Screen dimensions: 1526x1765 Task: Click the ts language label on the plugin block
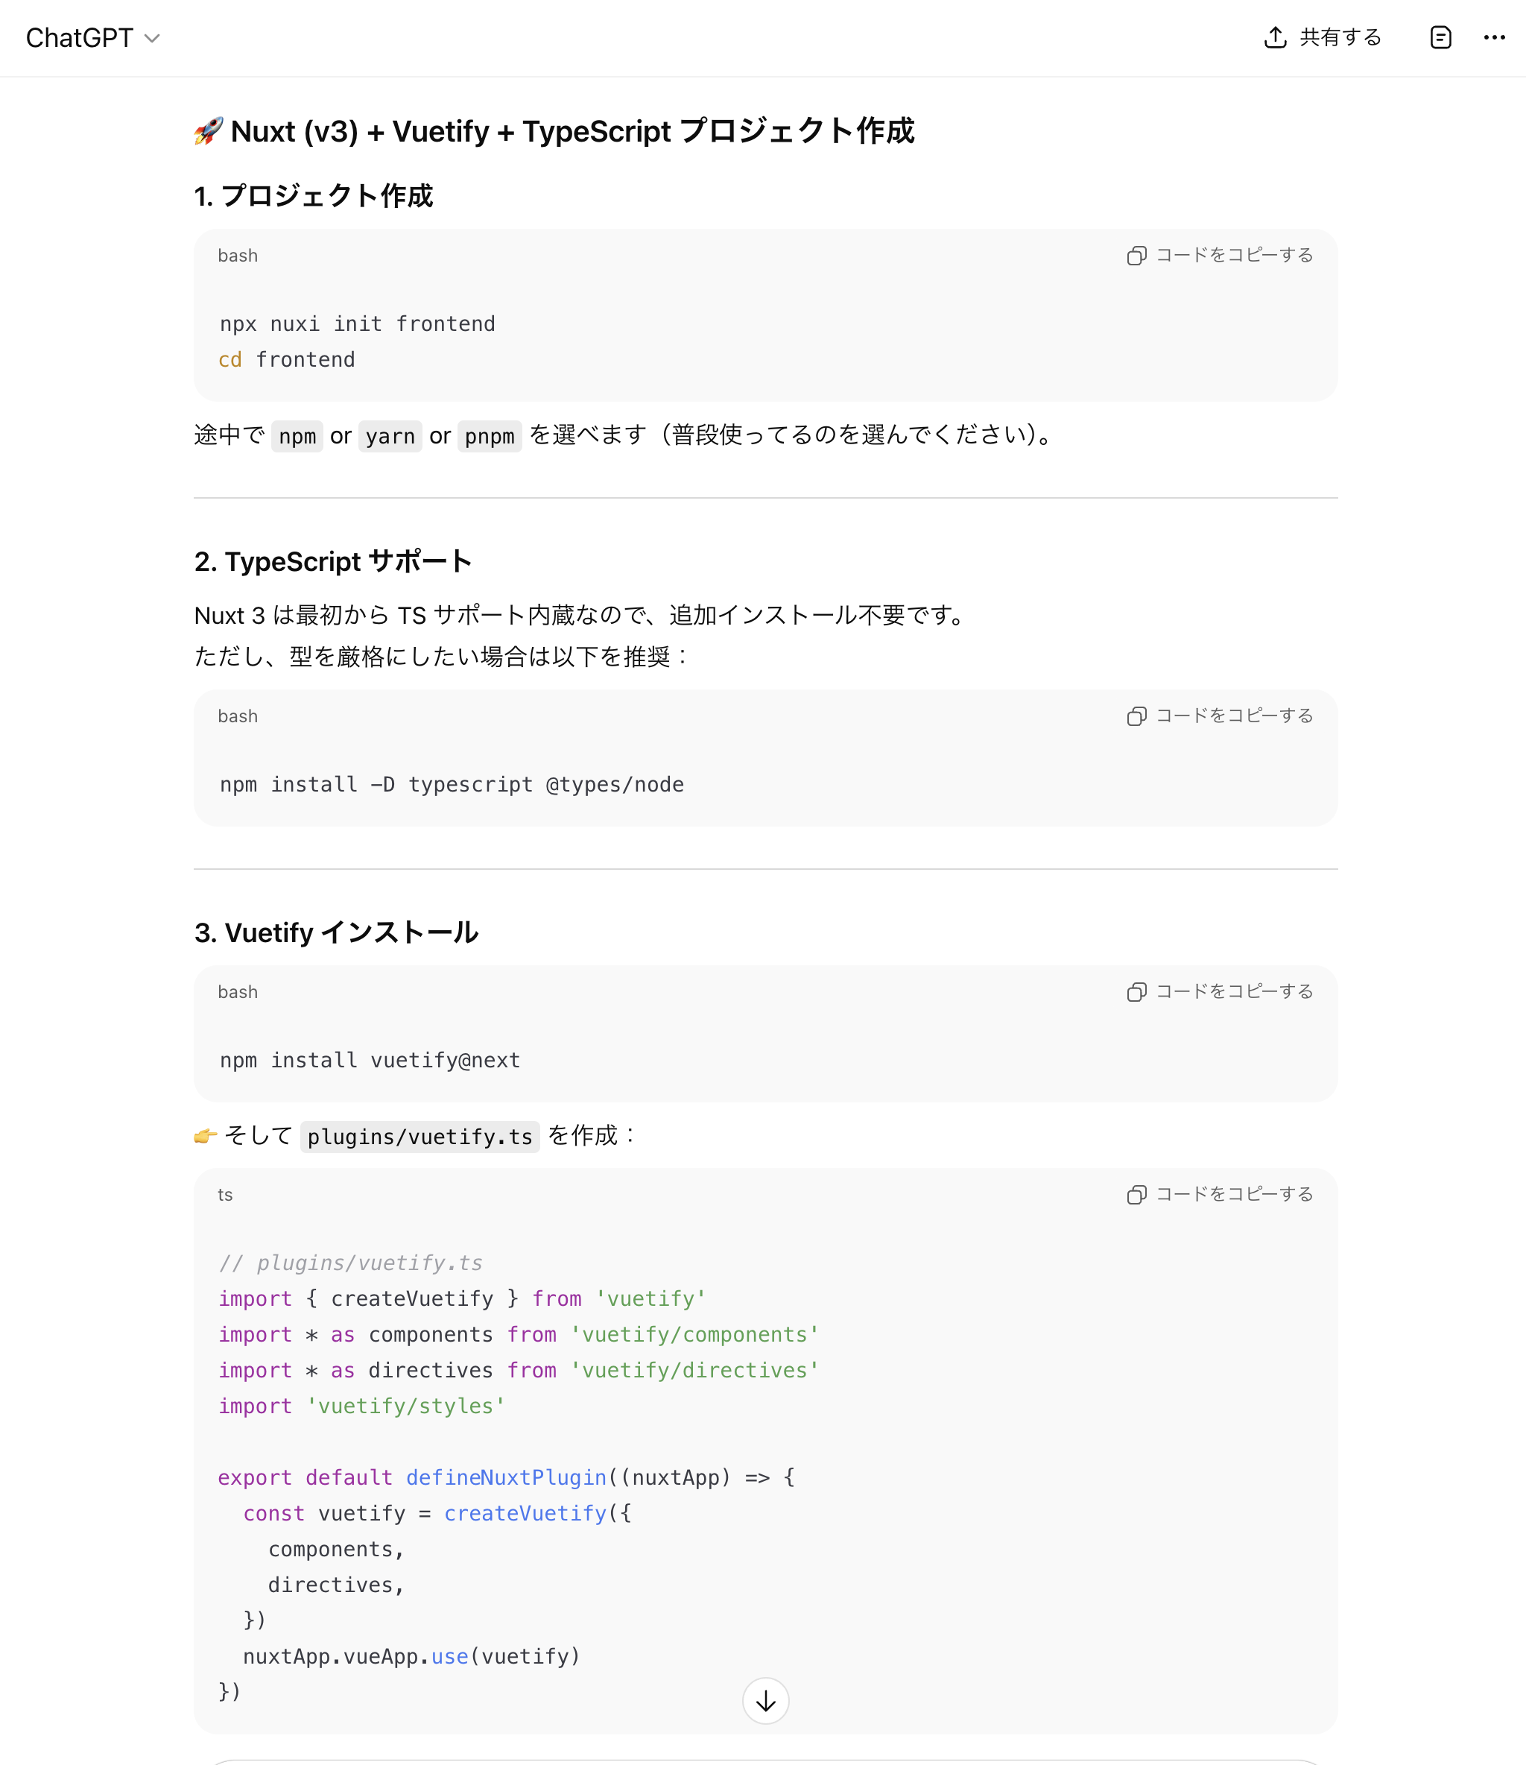tap(225, 1194)
